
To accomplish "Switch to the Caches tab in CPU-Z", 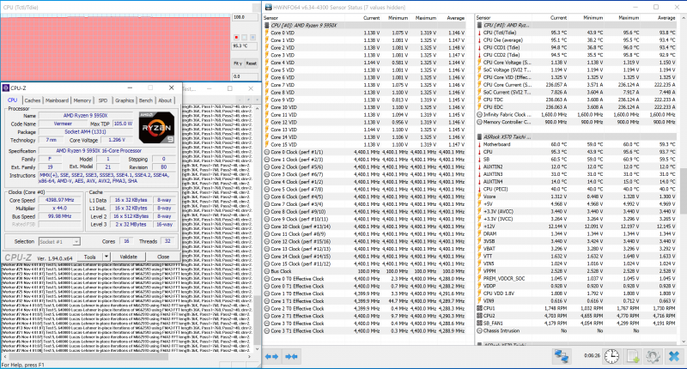I will tap(33, 100).
